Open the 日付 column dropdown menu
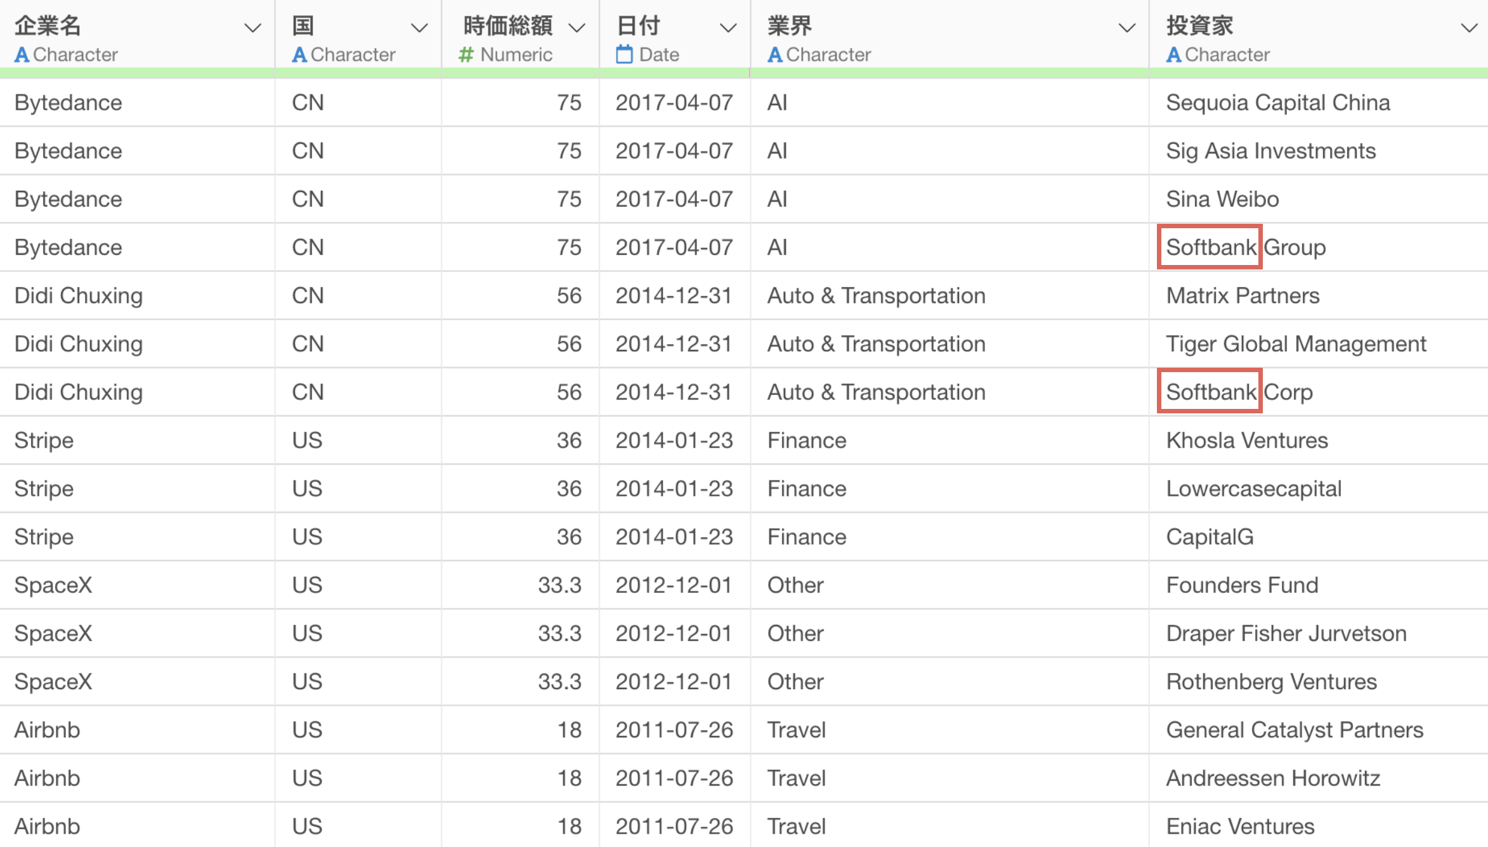This screenshot has width=1488, height=847. pos(728,28)
